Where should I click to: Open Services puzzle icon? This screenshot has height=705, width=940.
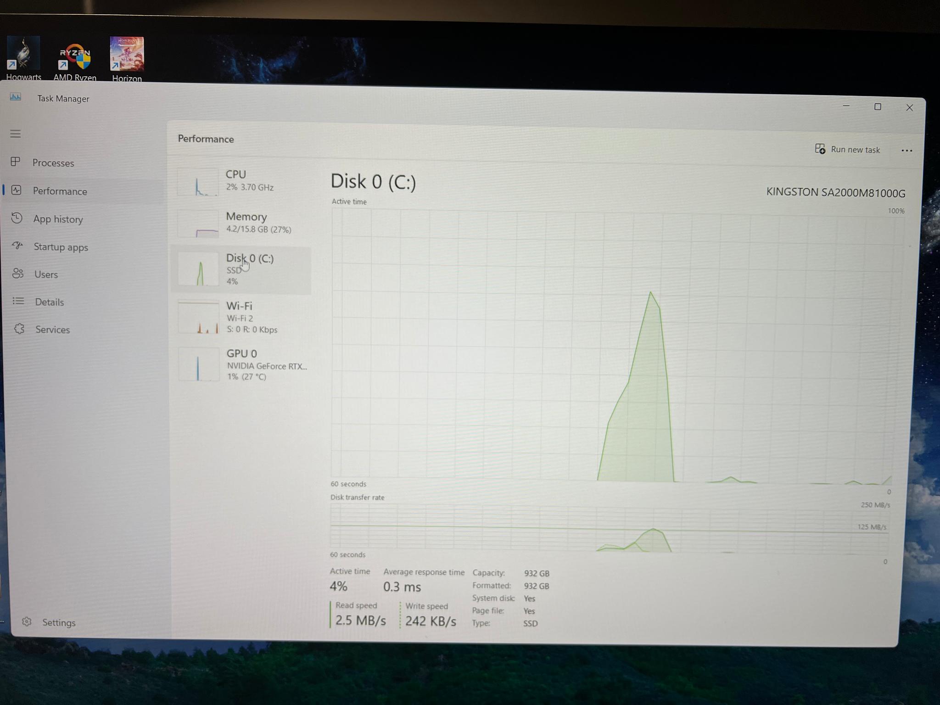(x=19, y=329)
